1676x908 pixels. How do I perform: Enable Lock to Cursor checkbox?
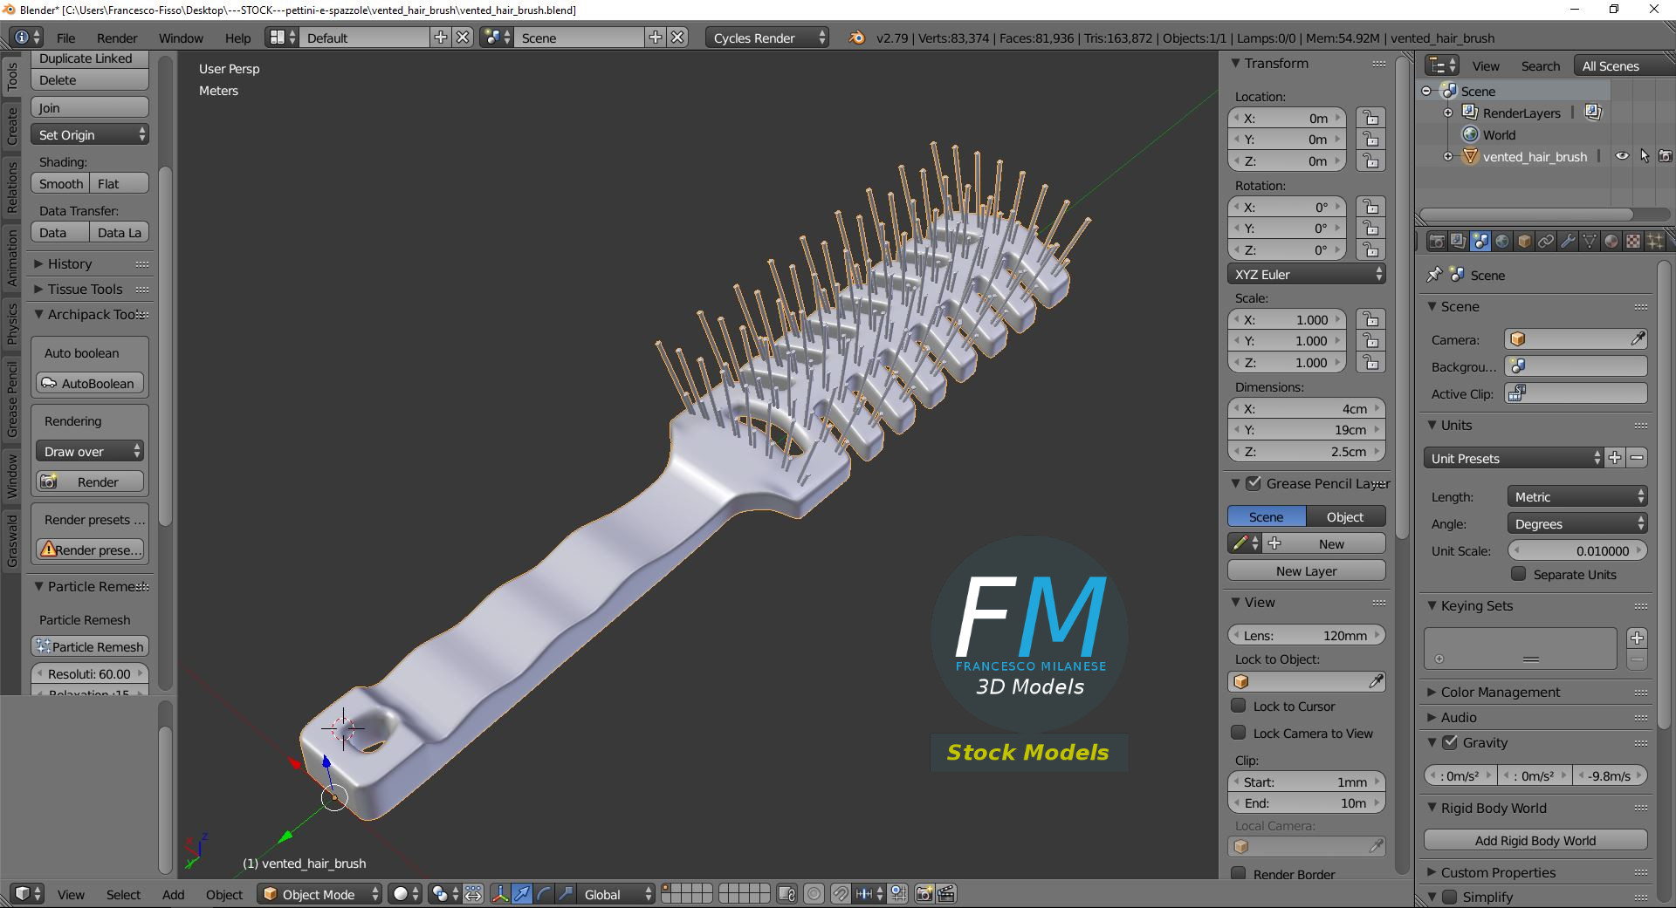coord(1239,706)
